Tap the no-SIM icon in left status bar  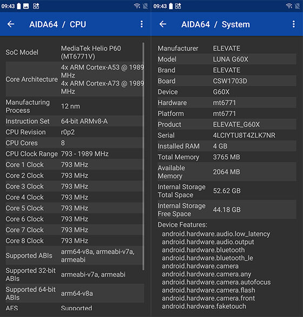coord(145,7)
